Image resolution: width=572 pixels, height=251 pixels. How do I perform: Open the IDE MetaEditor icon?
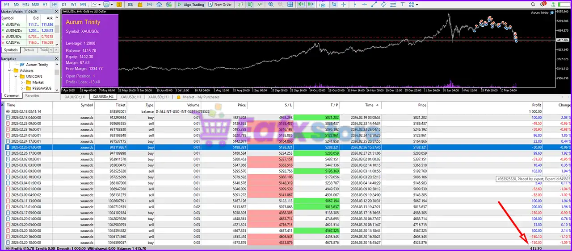[x=130, y=4]
